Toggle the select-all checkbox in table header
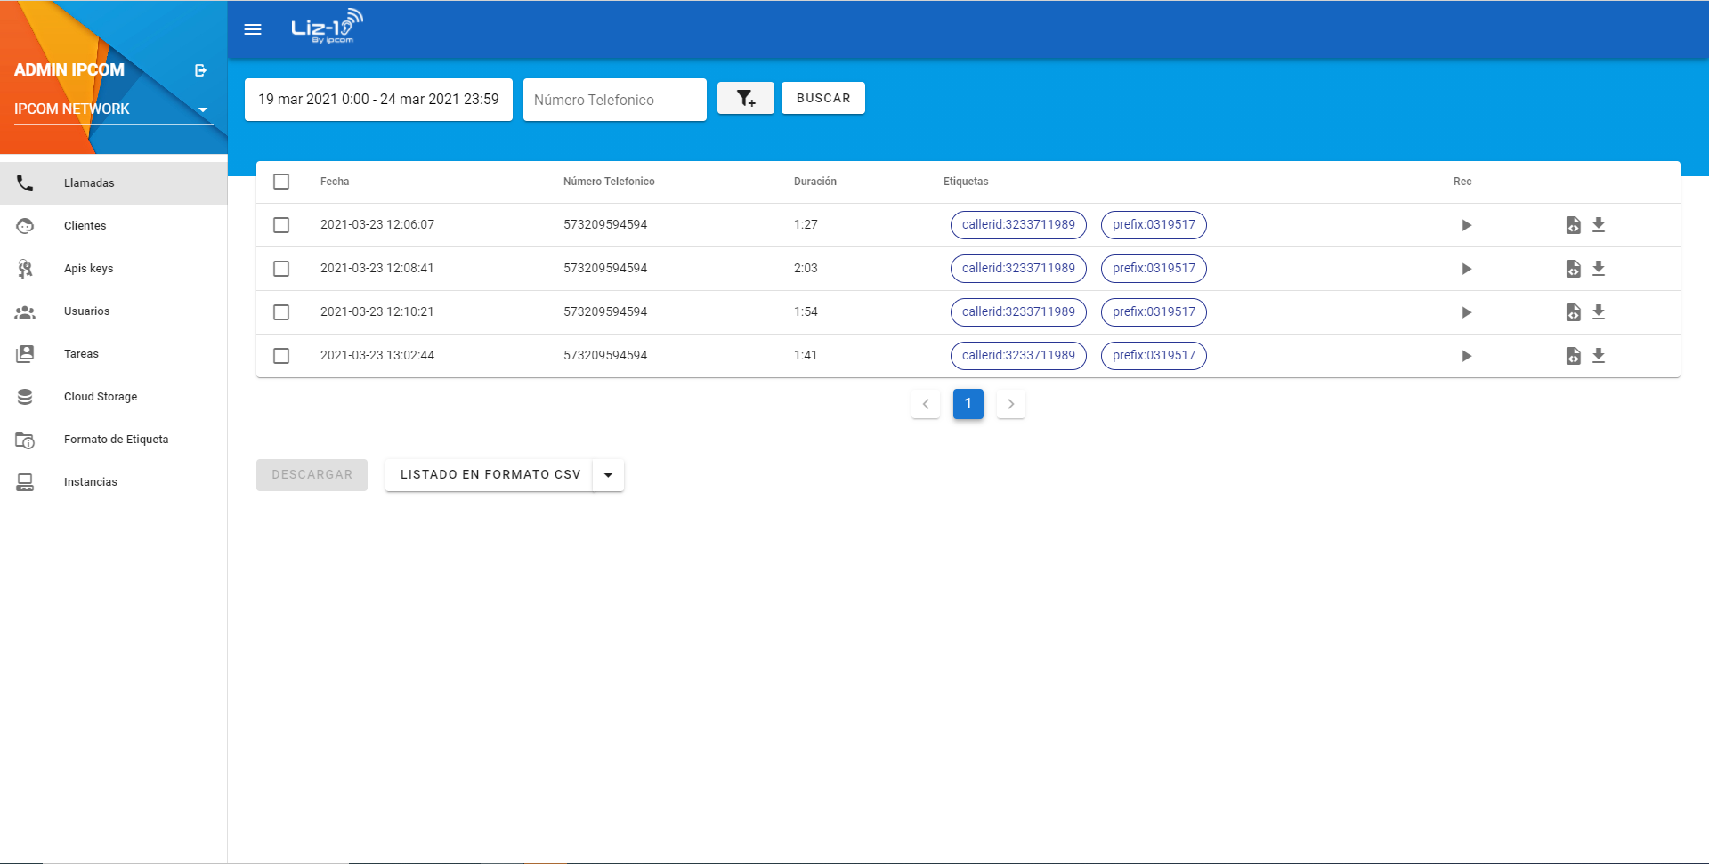Screen dimensions: 1709x864 [x=281, y=182]
